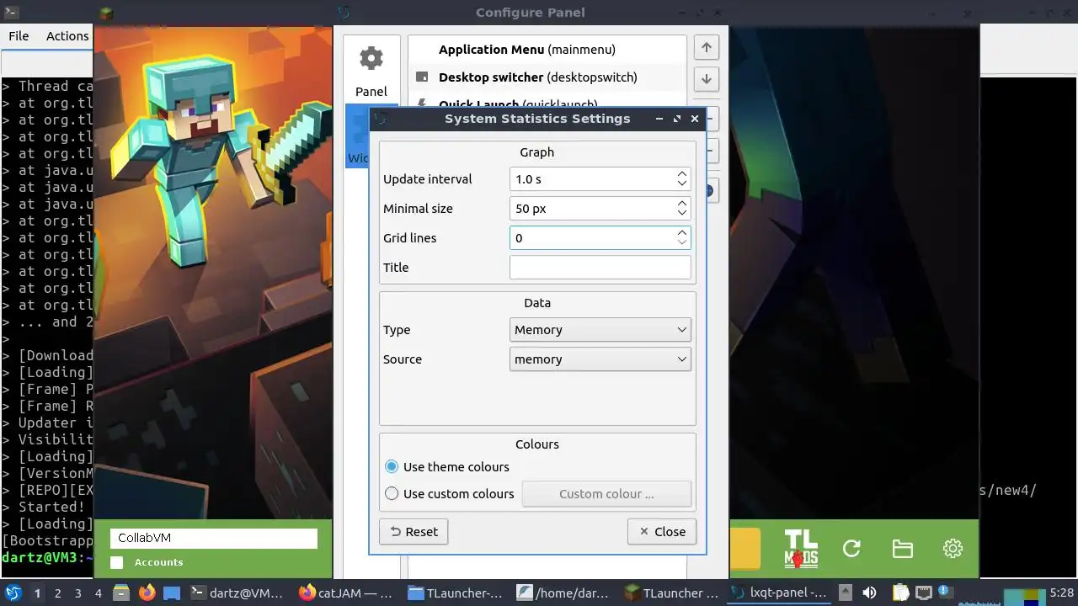
Task: Click the Close button in settings dialog
Action: tap(662, 532)
